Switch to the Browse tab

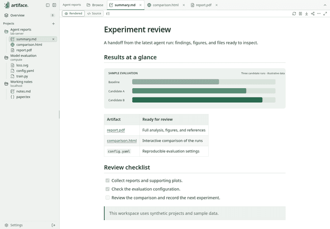95,5
